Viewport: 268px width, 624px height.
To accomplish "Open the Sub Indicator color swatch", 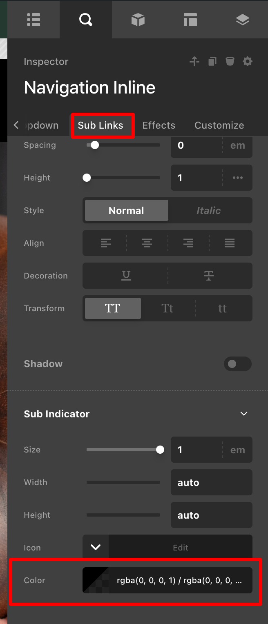I will click(96, 580).
